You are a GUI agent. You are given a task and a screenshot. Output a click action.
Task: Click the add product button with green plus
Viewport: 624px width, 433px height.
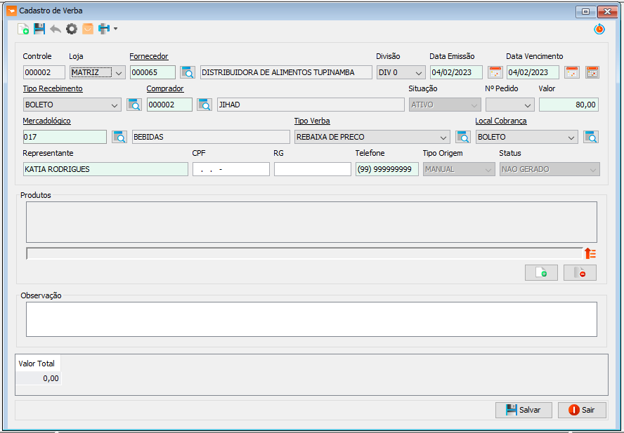click(541, 273)
